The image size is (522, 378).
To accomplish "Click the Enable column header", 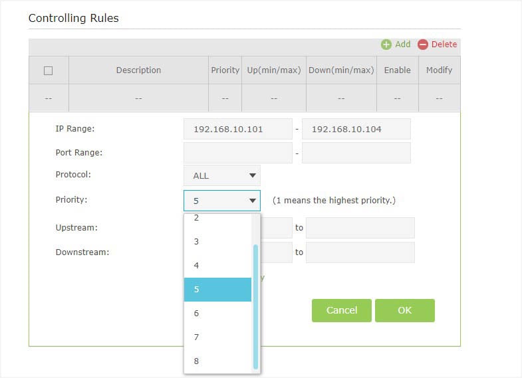I will coord(398,70).
